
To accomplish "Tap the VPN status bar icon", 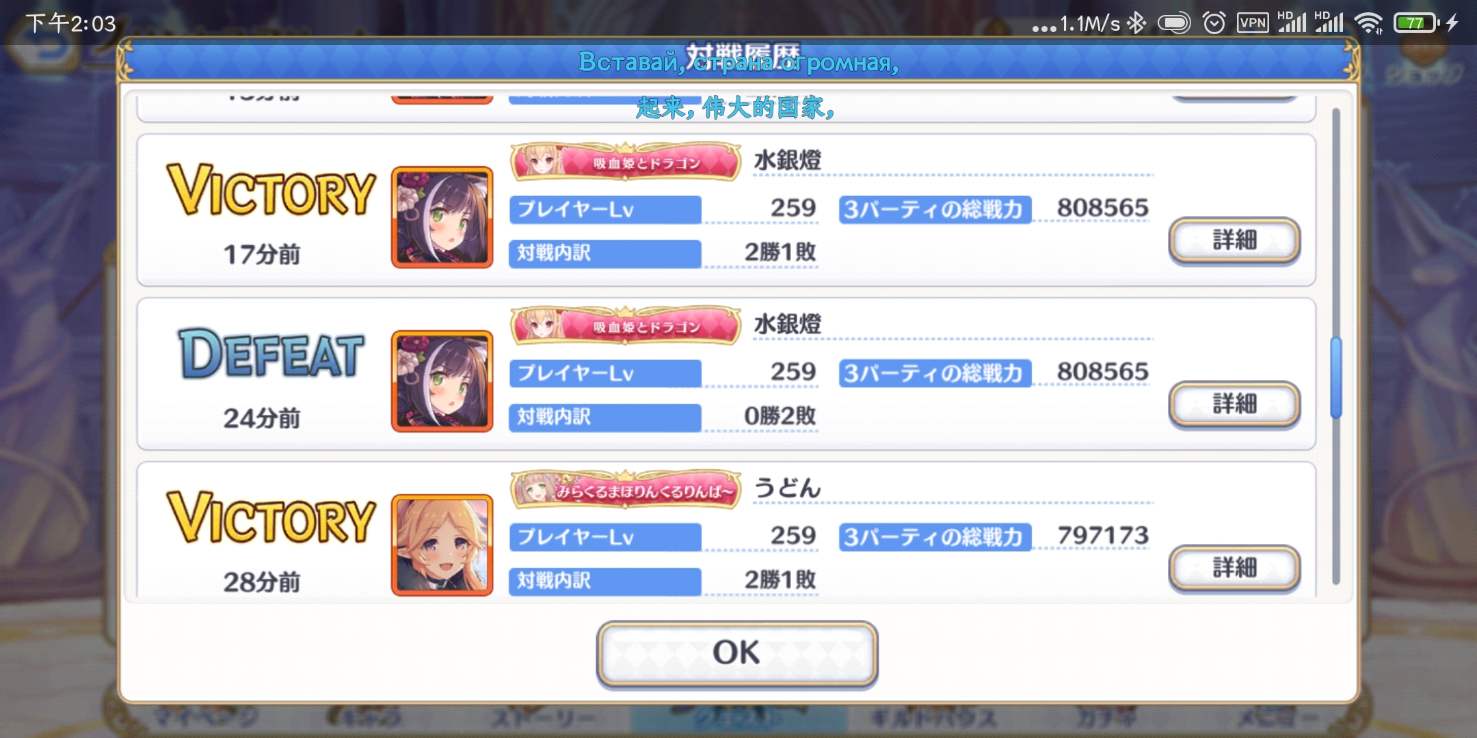I will tap(1253, 23).
